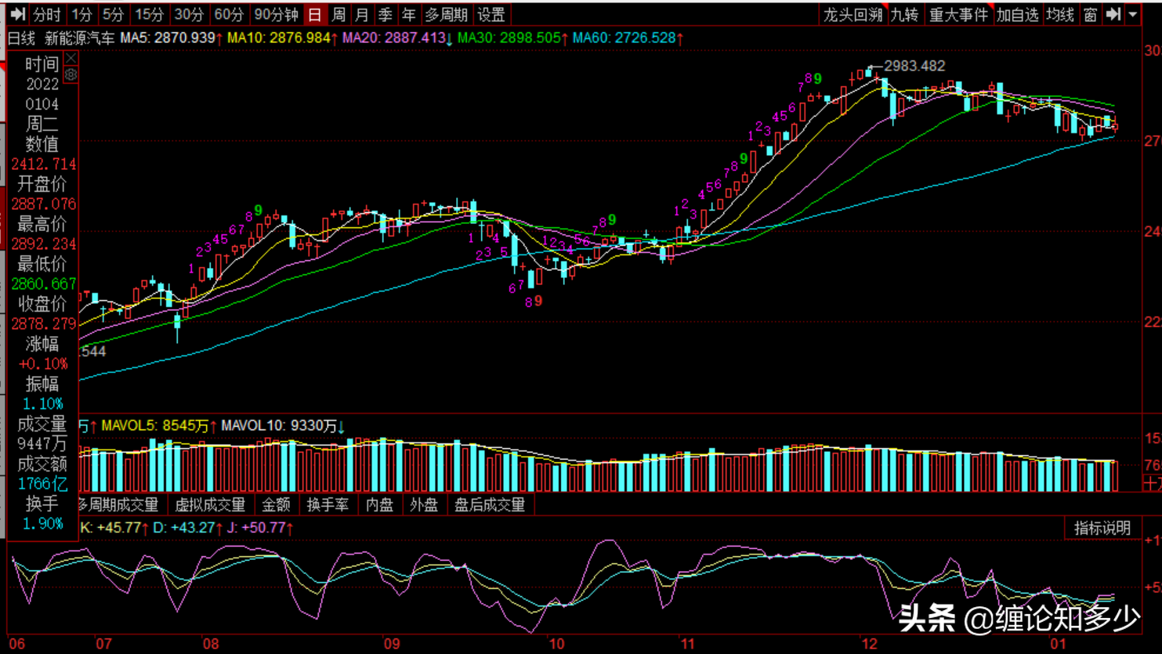The height and width of the screenshot is (654, 1162).
Task: Open the top-right dropdown arrow menu
Action: (x=1133, y=14)
